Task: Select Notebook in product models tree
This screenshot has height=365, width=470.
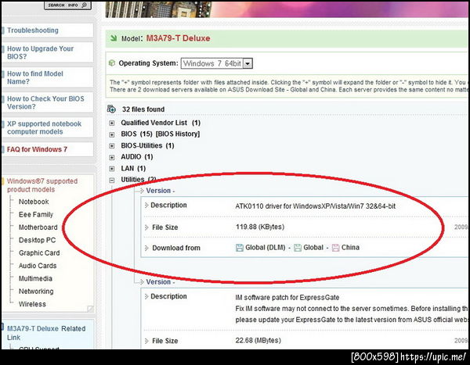Action: tap(34, 202)
